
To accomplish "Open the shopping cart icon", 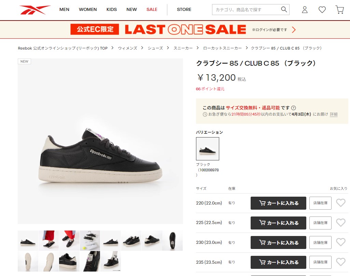I will [x=340, y=10].
